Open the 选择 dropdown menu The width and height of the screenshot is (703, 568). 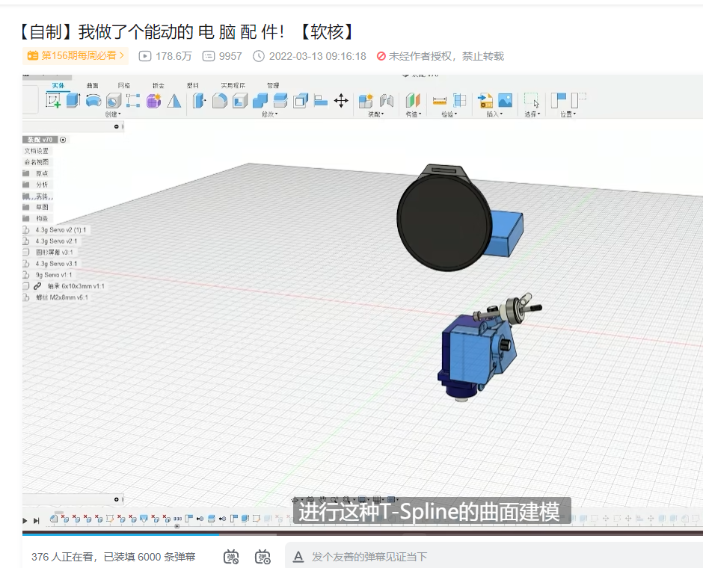[x=532, y=114]
